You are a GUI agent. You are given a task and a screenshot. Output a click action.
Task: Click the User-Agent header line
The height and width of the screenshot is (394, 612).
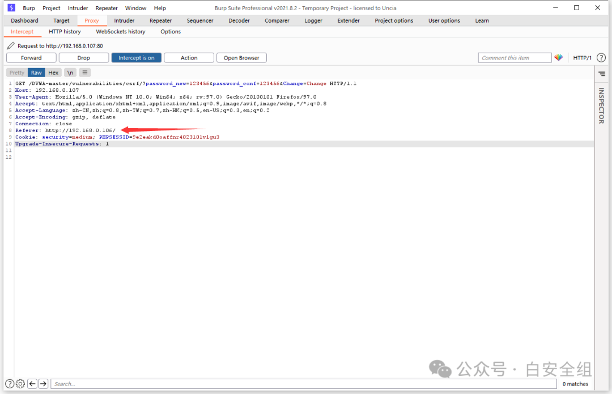pos(166,97)
